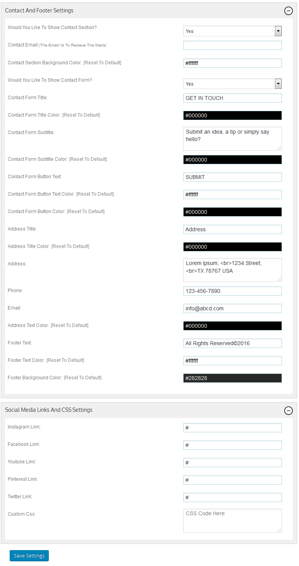This screenshot has width=299, height=566.
Task: Open the Show Contact Form dropdown
Action: click(x=232, y=84)
